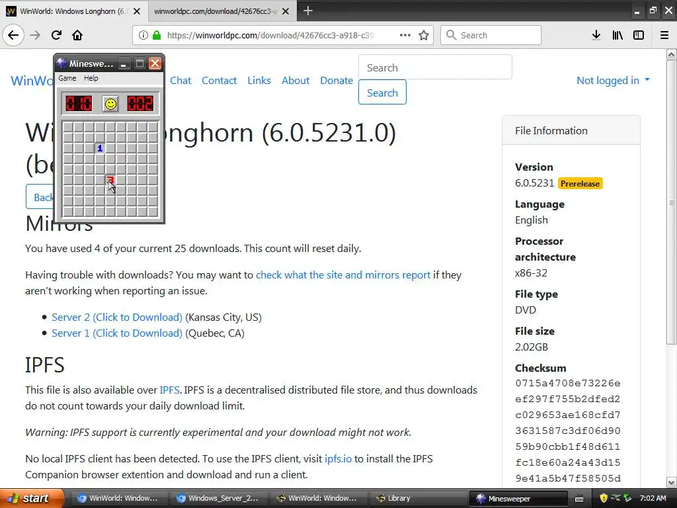
Task: Download from Server 2 (Kansas City)
Action: 117,317
